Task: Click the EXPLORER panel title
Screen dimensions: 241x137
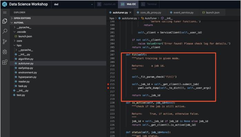Action: click(20, 12)
